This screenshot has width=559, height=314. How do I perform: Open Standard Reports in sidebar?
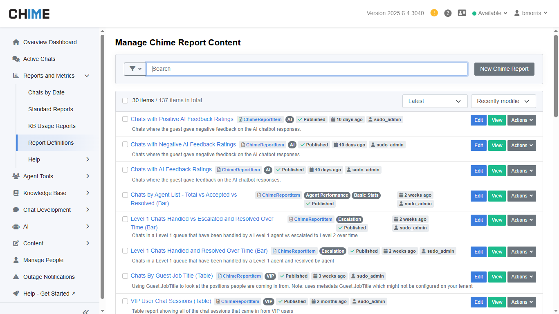[51, 109]
